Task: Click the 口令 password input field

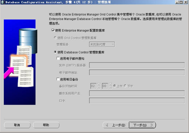Action: click(137, 100)
